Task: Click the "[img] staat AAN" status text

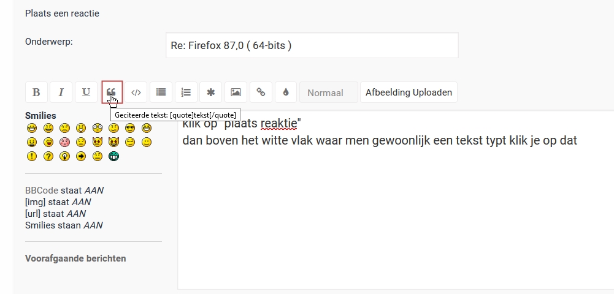Action: click(x=58, y=202)
